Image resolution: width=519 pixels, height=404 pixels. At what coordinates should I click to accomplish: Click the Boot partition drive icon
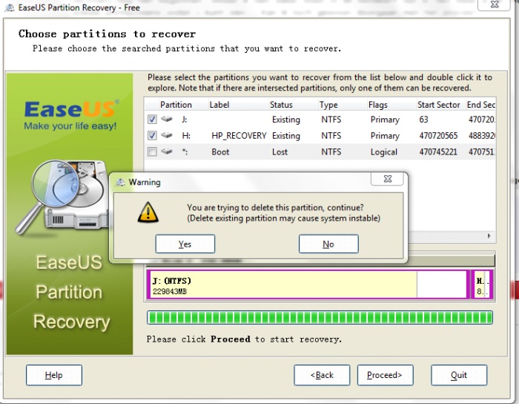(x=167, y=151)
